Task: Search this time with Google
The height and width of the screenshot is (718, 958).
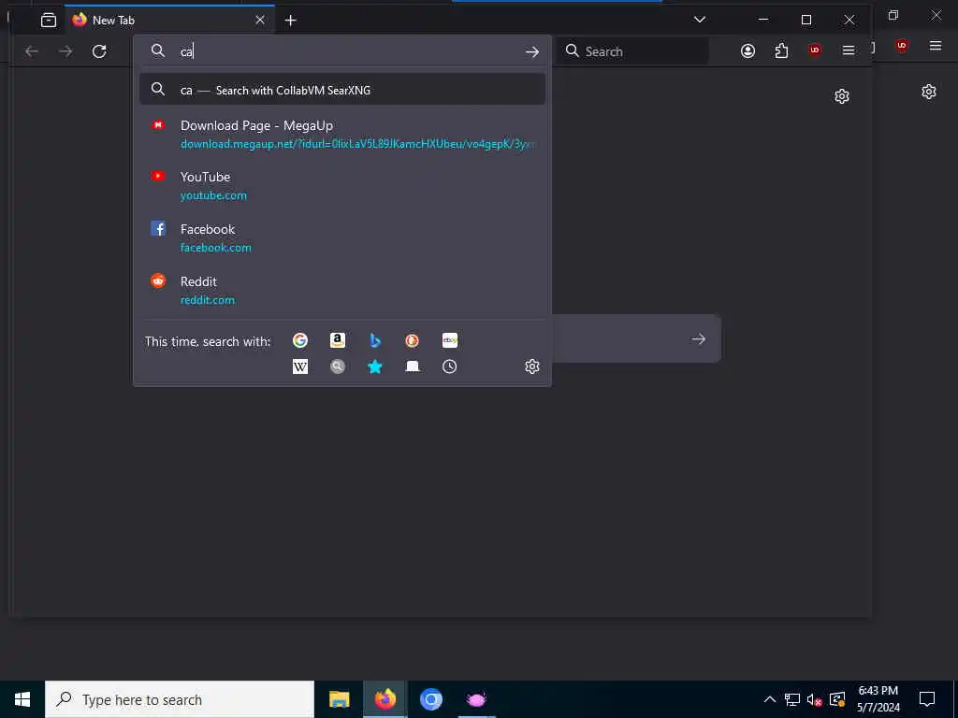Action: 300,340
